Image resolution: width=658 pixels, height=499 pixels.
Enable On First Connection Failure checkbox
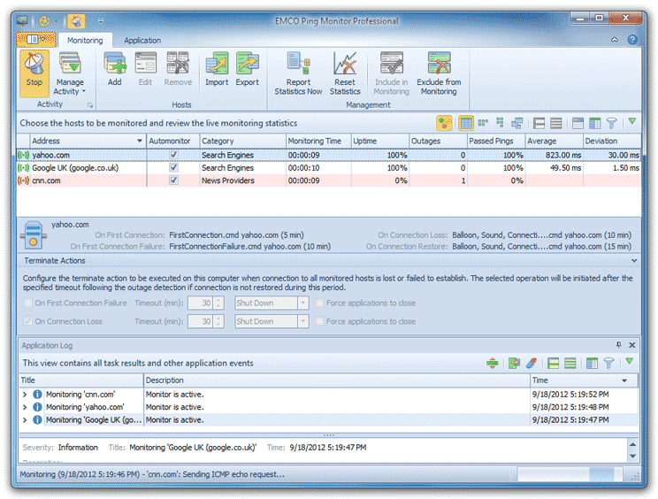point(28,303)
